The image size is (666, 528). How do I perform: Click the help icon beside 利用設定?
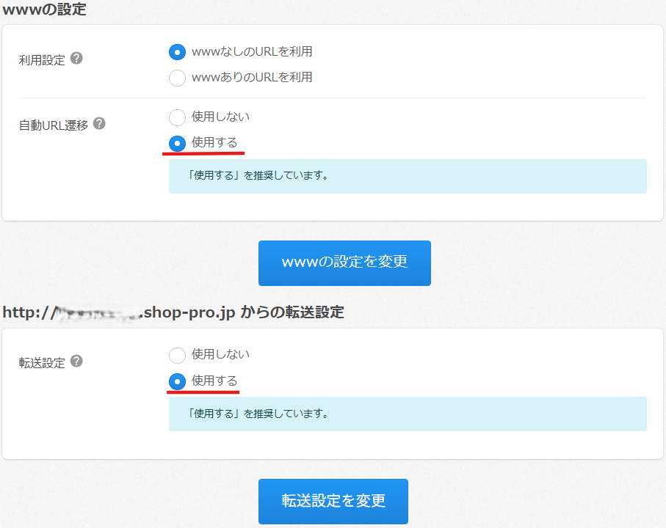click(76, 59)
